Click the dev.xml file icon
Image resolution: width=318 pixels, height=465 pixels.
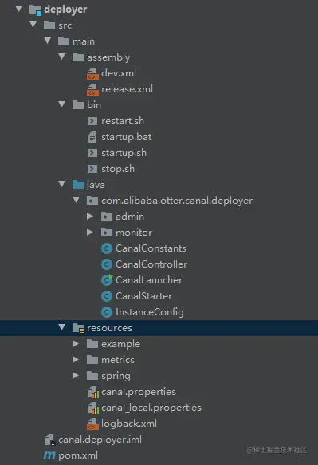click(x=92, y=73)
